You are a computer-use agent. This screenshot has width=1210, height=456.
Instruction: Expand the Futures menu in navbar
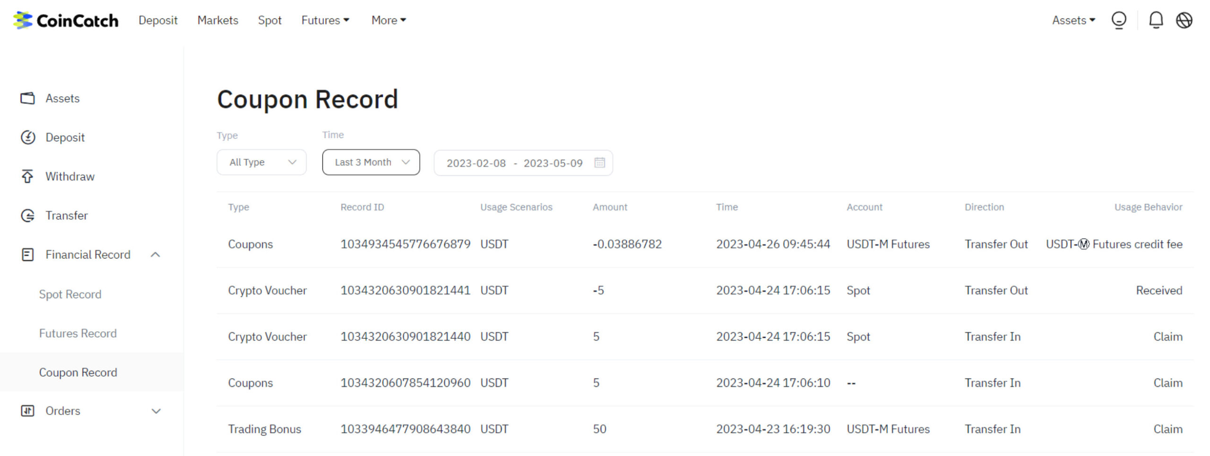pyautogui.click(x=325, y=20)
